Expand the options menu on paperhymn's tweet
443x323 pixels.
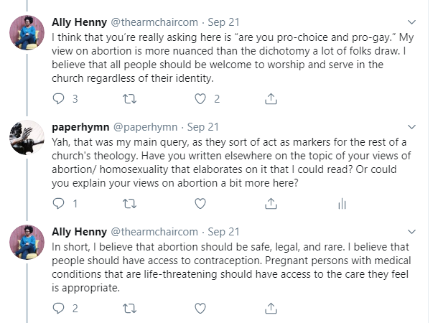[x=411, y=126]
